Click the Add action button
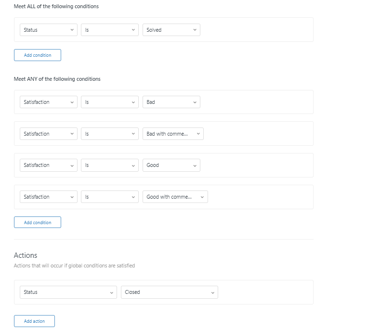Viewport: 367px width, 329px height. pyautogui.click(x=34, y=321)
